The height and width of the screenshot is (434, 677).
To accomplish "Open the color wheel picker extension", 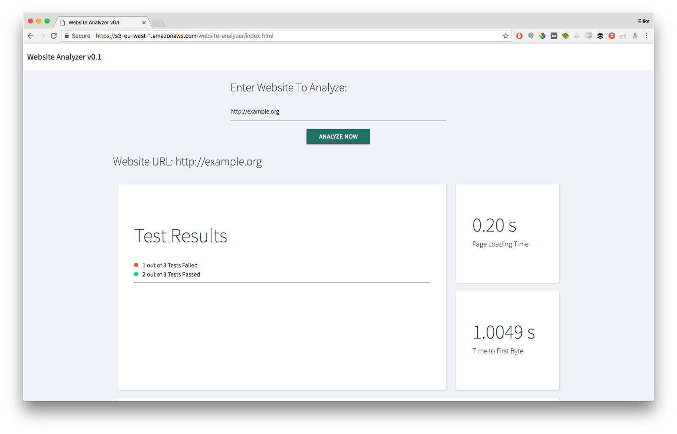I will click(x=542, y=36).
